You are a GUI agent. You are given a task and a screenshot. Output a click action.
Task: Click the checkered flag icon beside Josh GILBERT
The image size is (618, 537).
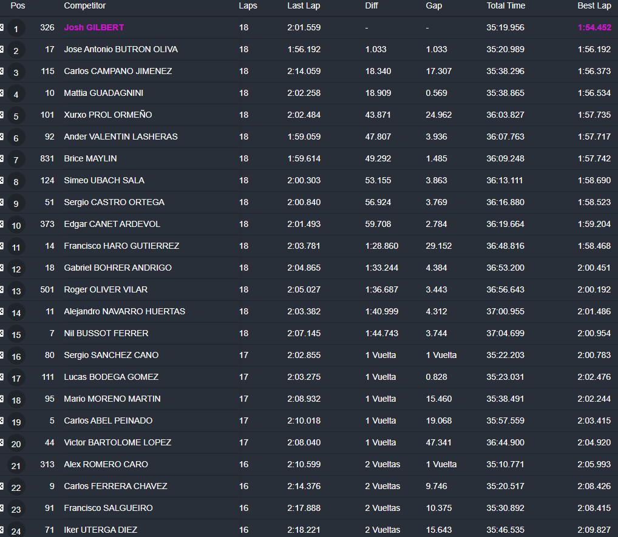pos(2,27)
